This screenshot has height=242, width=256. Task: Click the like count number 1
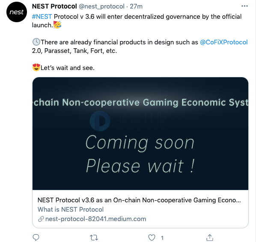162,238
